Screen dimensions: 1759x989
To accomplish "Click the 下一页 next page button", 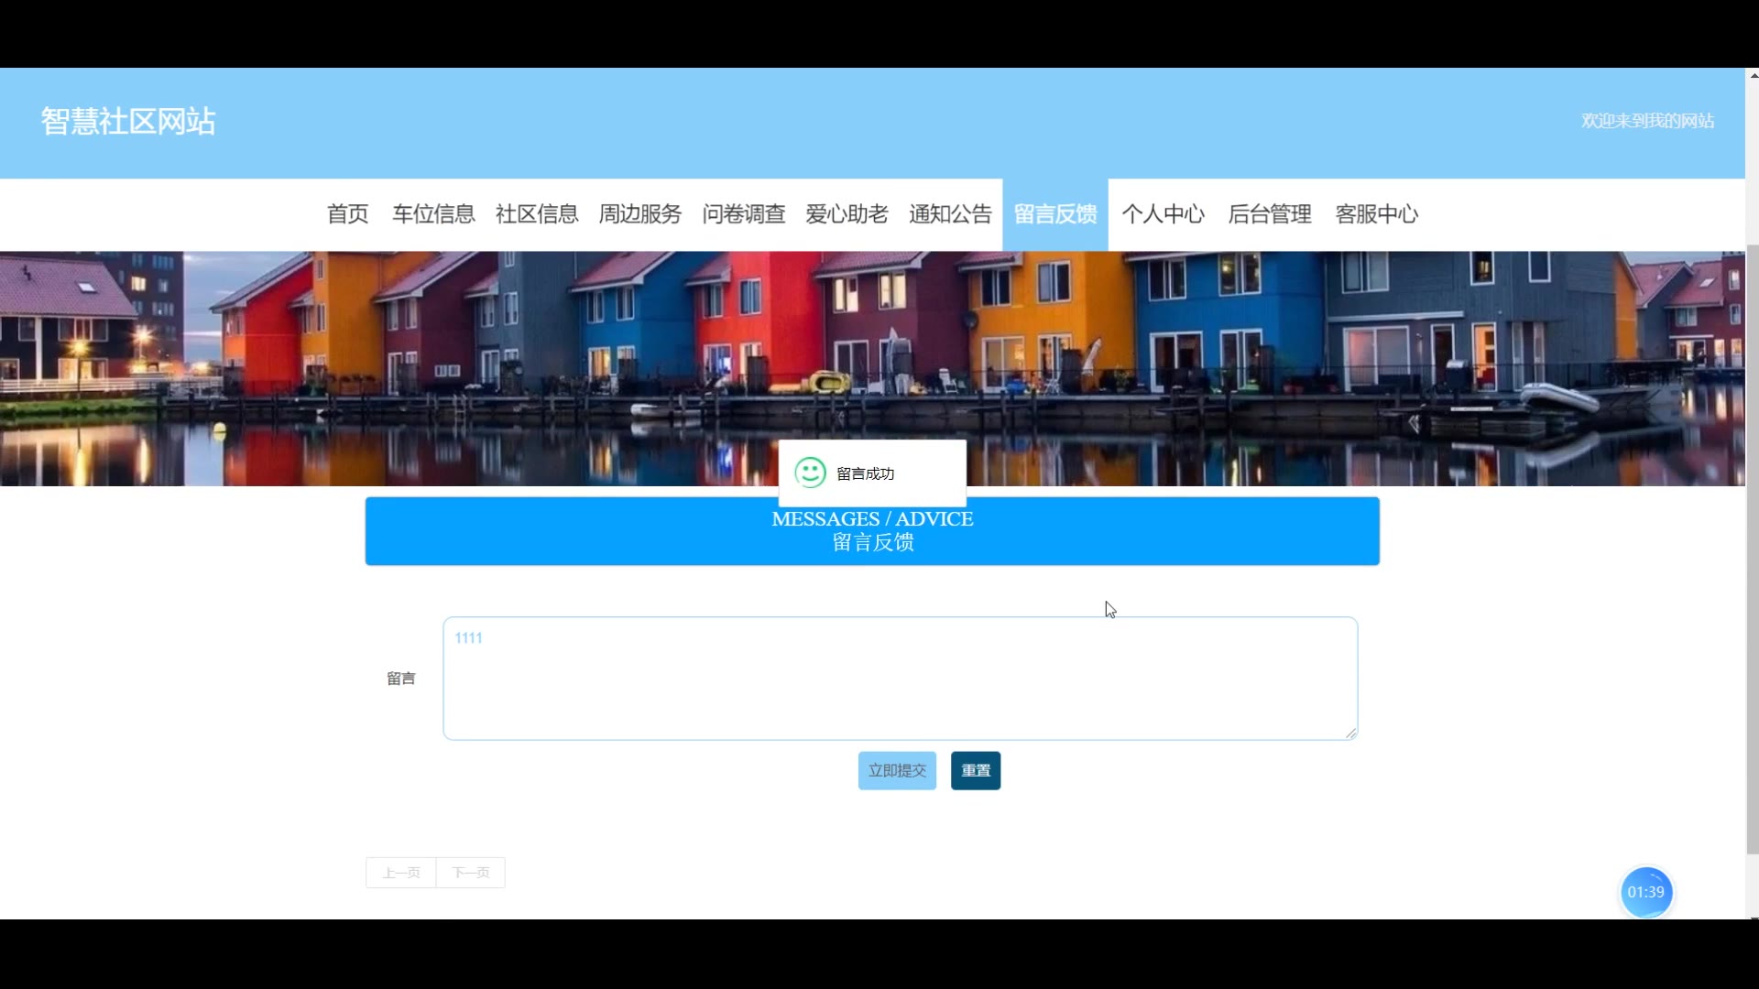I will (471, 873).
